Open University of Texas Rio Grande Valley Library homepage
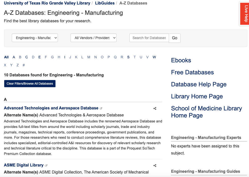 pyautogui.click(x=46, y=3)
